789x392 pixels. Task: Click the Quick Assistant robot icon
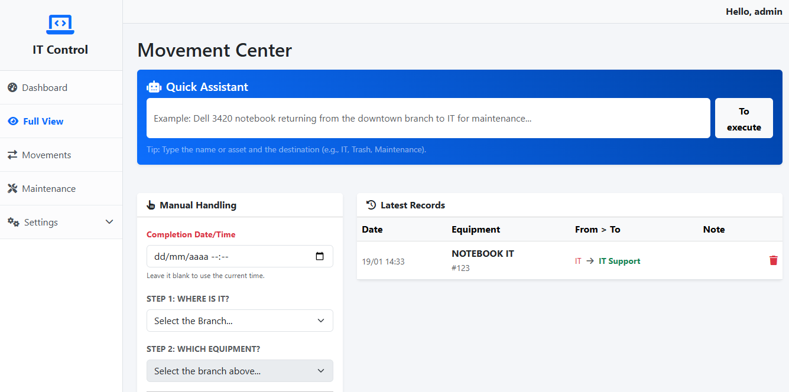154,87
